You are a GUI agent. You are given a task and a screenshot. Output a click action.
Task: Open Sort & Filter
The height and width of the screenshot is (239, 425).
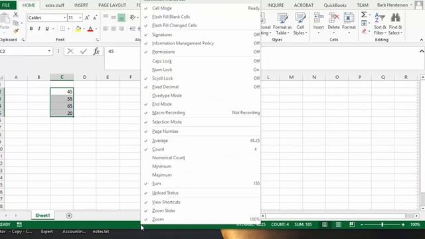[x=380, y=24]
